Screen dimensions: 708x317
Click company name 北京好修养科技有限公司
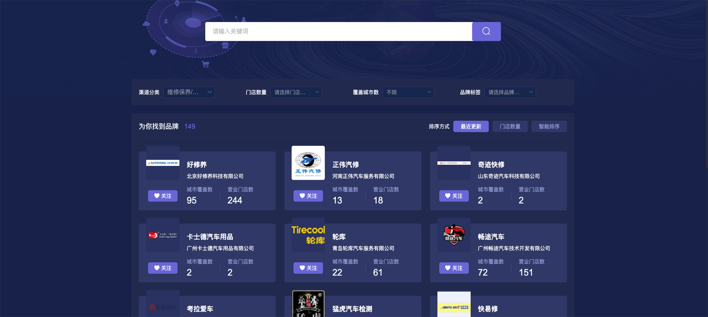[x=215, y=176]
